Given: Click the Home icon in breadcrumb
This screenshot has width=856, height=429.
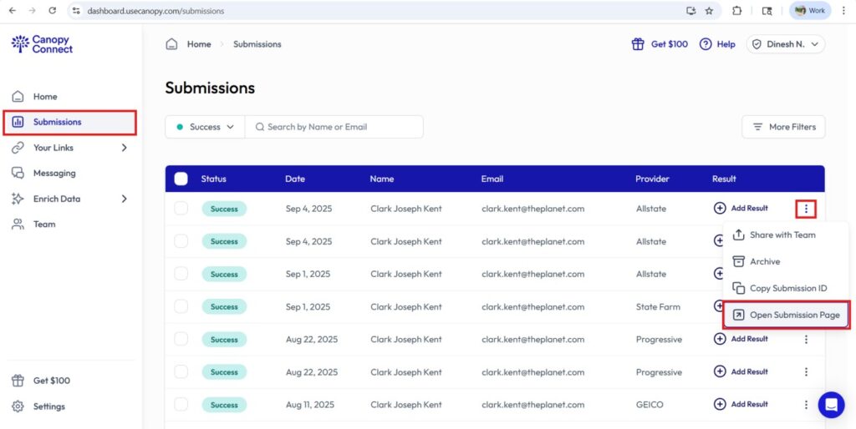Looking at the screenshot, I should [171, 44].
